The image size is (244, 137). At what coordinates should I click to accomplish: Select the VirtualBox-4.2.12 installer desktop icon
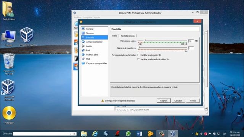27,37
